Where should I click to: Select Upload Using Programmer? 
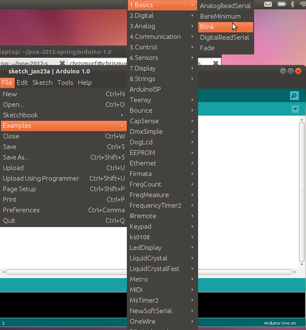tap(64, 178)
